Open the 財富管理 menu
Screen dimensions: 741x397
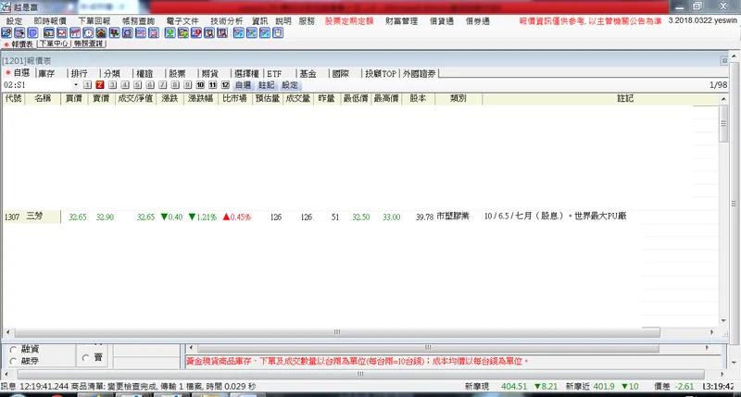[x=402, y=21]
